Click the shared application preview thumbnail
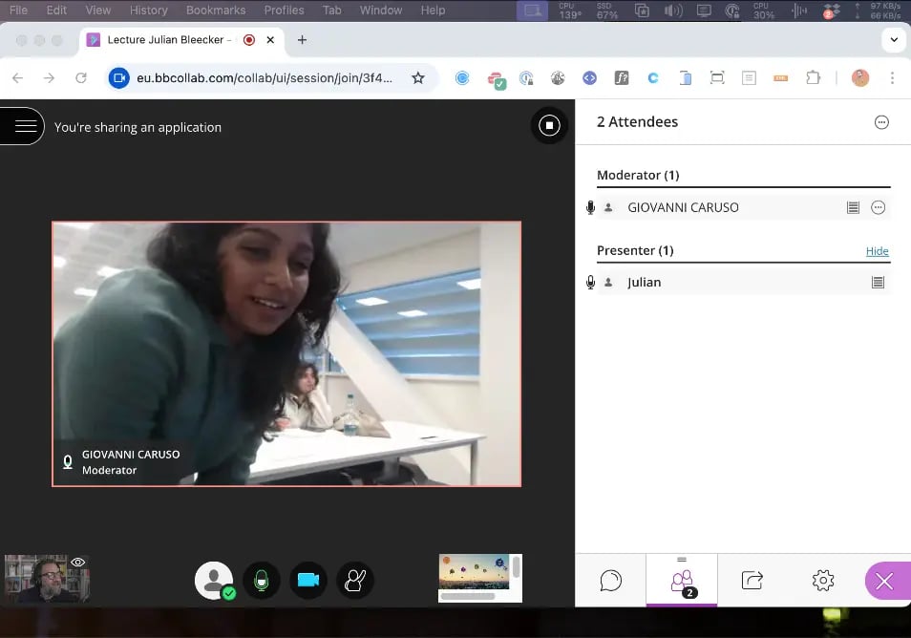 479,576
